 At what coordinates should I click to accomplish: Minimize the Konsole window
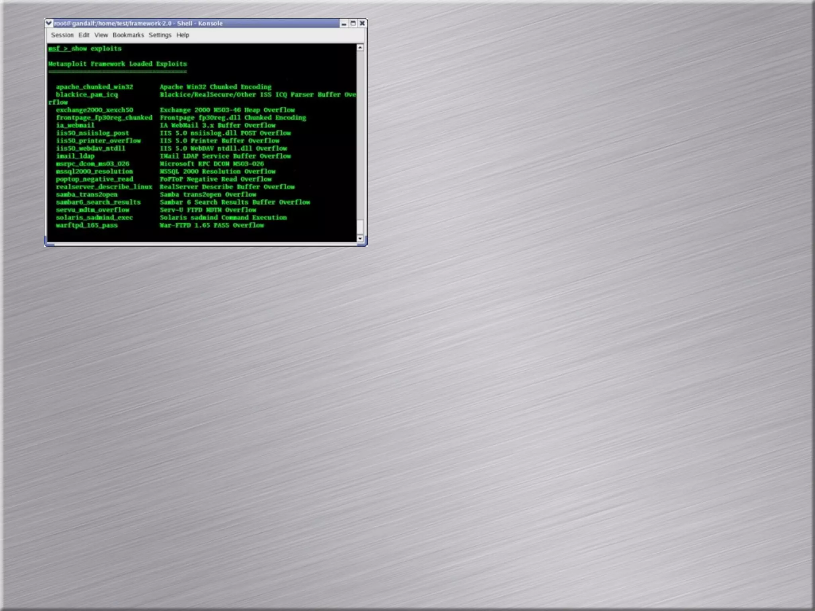[344, 23]
